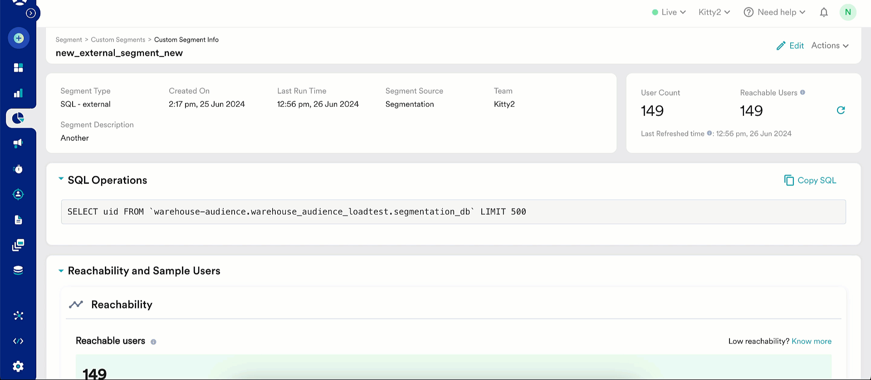Open the N user avatar menu

847,12
